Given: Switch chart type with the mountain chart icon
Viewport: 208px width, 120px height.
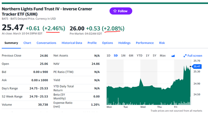Looking at the screenshot, I should pos(173,56).
